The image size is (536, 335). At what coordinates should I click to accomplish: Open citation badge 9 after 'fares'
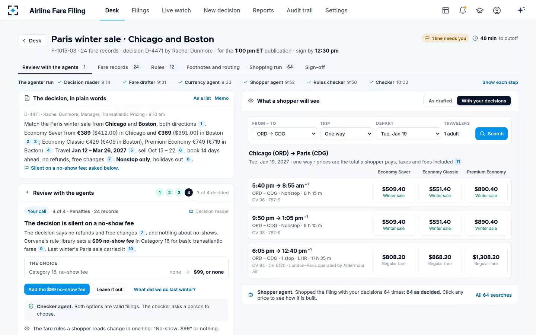(x=41, y=249)
